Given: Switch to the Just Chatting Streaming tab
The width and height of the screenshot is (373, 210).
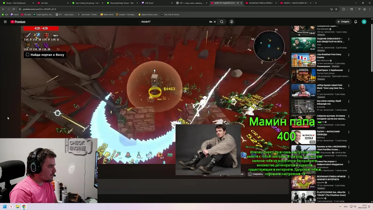Looking at the screenshot, I should 87,3.
